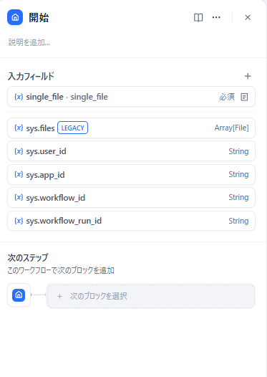
Task: Click the "開始" node title
Action: [39, 17]
